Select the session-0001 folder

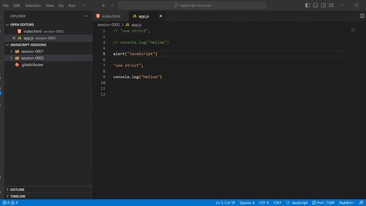click(49, 51)
